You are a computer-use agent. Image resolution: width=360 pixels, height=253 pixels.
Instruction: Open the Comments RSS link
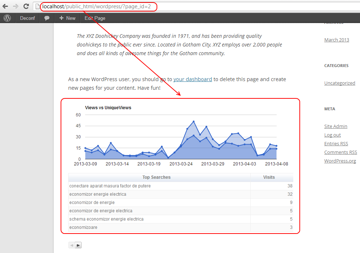click(341, 152)
